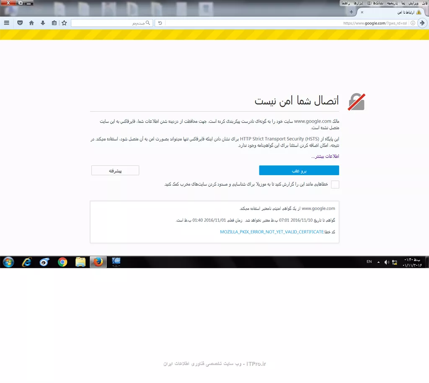Bookmark this page with the star icon
This screenshot has height=383, width=429.
click(64, 23)
